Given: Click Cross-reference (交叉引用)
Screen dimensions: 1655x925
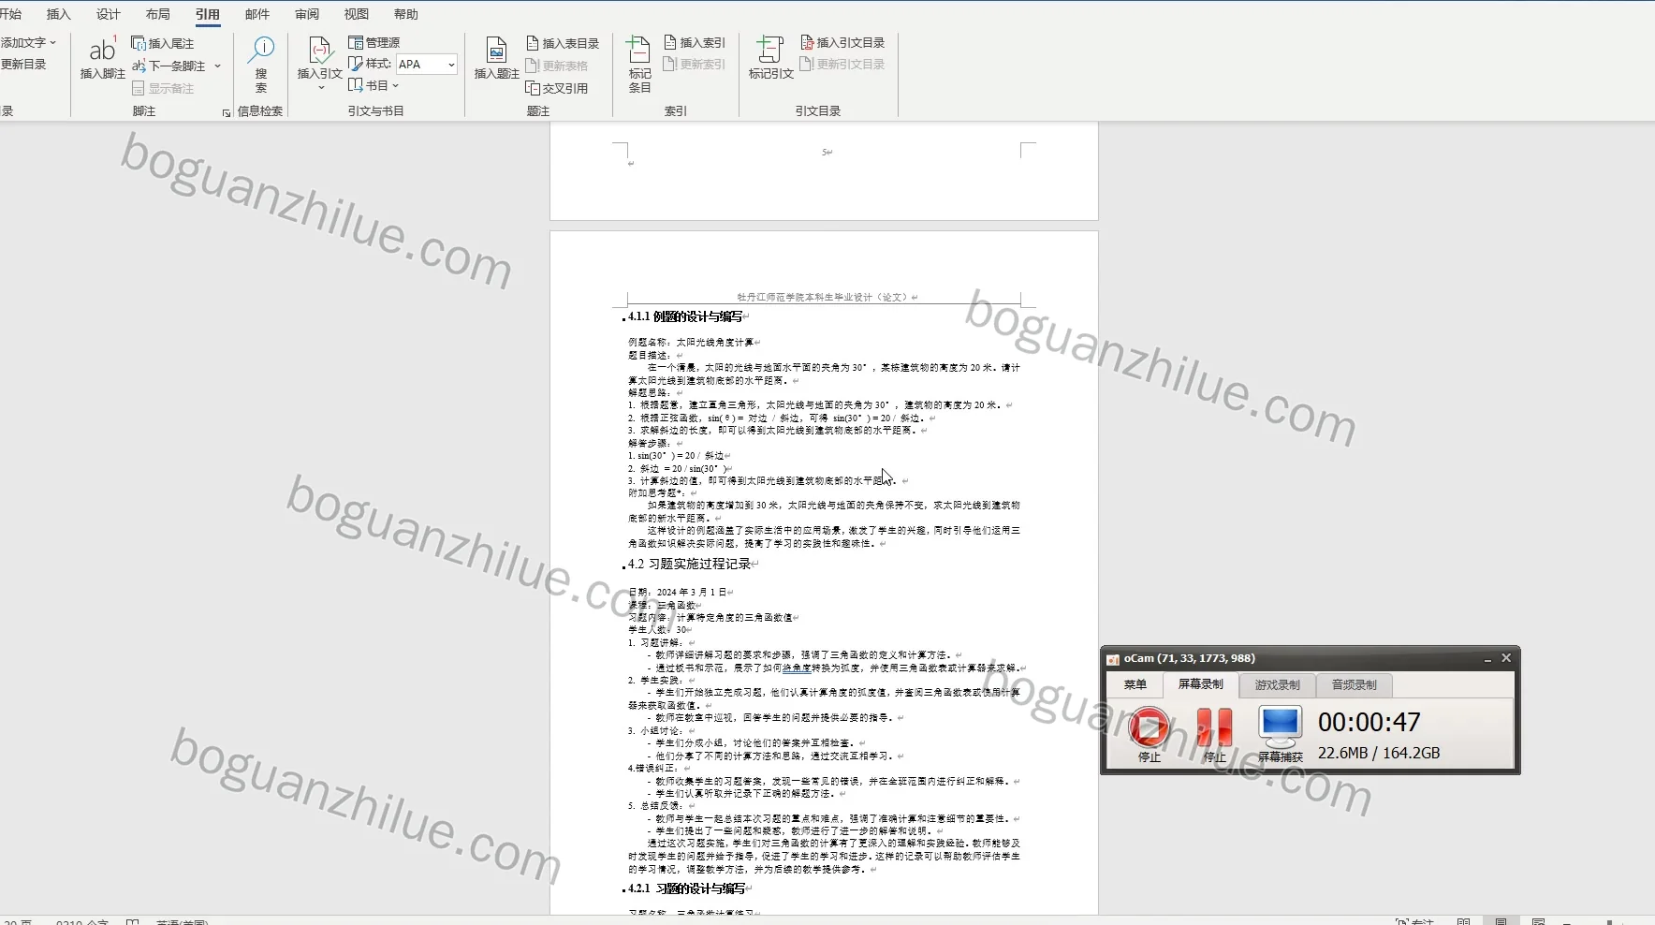Looking at the screenshot, I should point(557,88).
